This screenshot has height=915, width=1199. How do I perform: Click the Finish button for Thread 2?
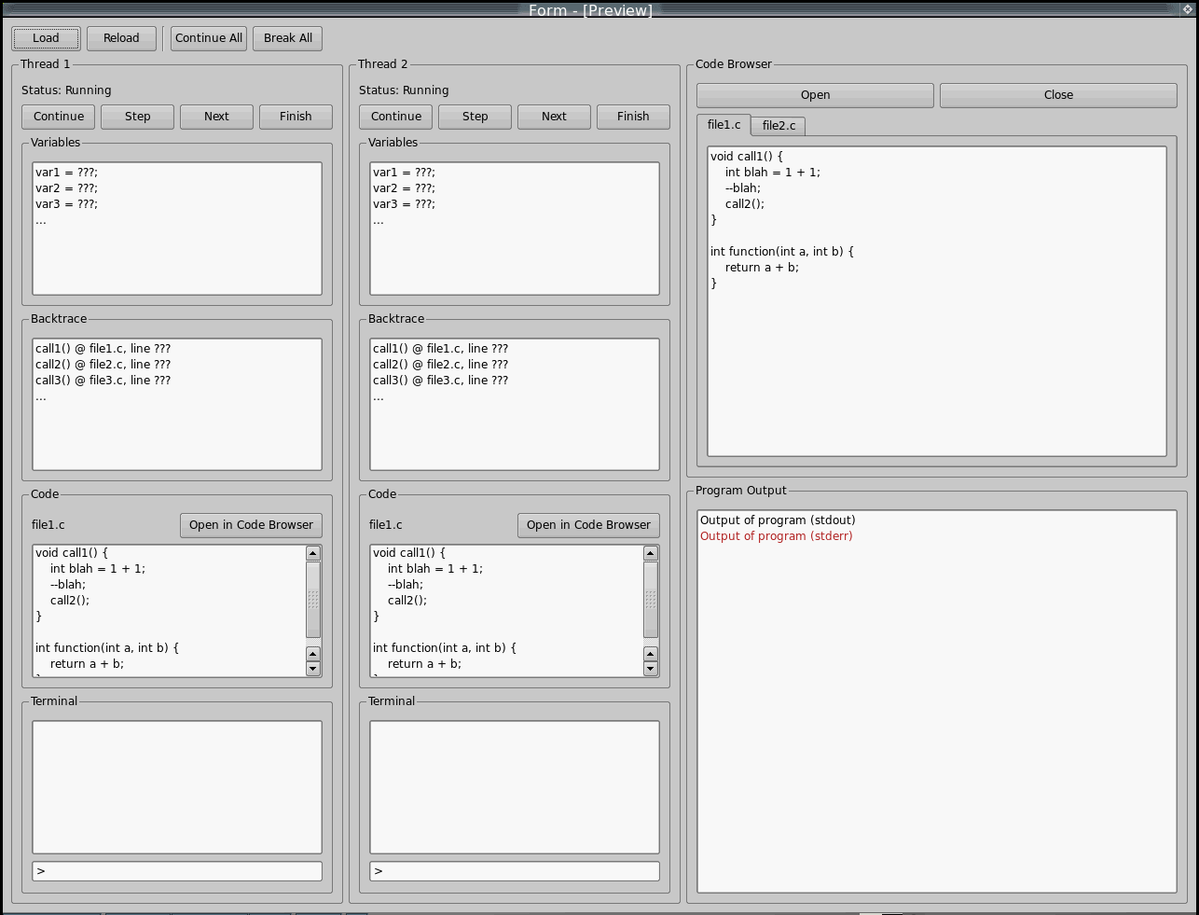coord(633,117)
